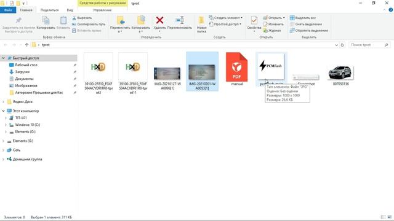The width and height of the screenshot is (394, 221).
Task: Switch to the Главная ribbon tab
Action: point(26,10)
